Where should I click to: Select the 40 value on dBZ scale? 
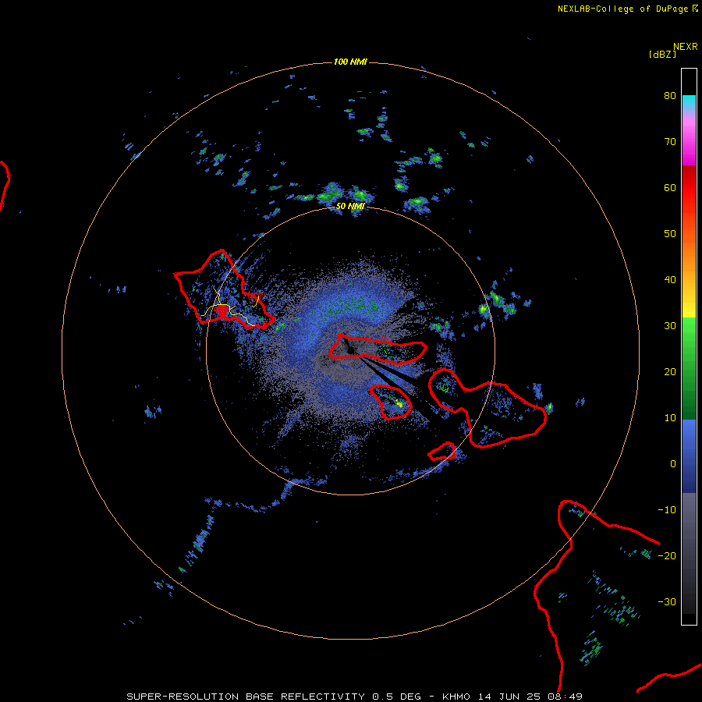[670, 280]
